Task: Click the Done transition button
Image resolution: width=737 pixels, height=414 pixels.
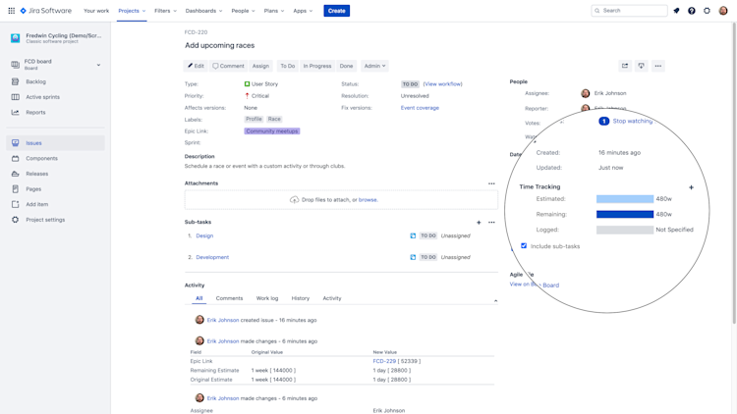Action: coord(347,66)
